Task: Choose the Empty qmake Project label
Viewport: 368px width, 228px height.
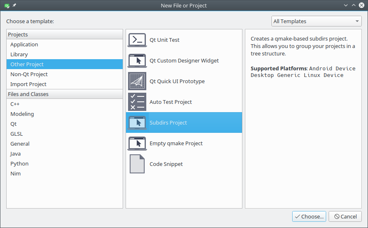Action: coord(176,143)
